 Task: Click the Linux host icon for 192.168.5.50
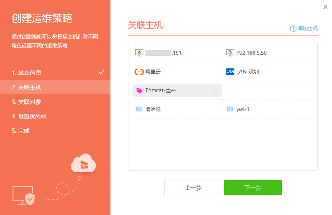click(230, 53)
